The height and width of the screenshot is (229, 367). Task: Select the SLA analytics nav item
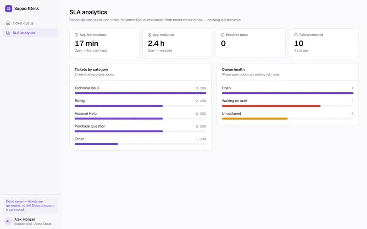pyautogui.click(x=30, y=33)
